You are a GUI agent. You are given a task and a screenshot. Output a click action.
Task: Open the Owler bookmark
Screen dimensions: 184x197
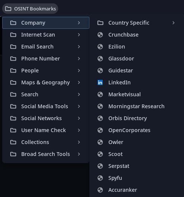tap(137, 142)
